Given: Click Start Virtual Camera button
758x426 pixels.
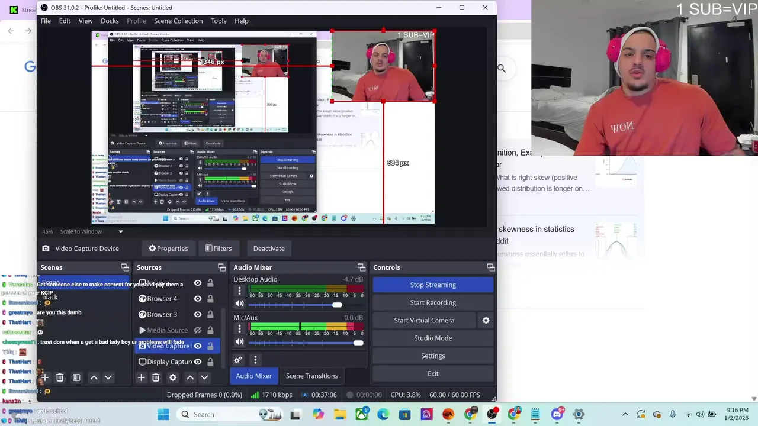Looking at the screenshot, I should click(424, 320).
